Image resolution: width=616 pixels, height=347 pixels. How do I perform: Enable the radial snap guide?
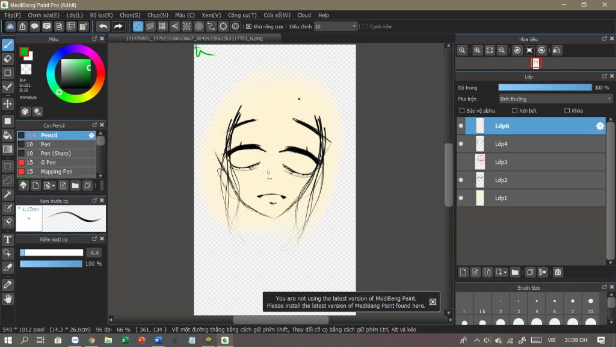click(x=186, y=27)
